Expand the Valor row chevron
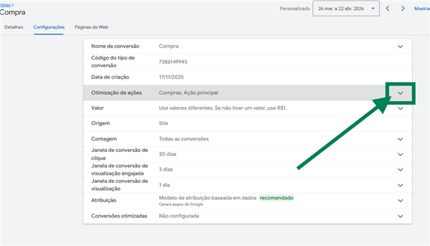The width and height of the screenshot is (430, 246). [x=400, y=108]
